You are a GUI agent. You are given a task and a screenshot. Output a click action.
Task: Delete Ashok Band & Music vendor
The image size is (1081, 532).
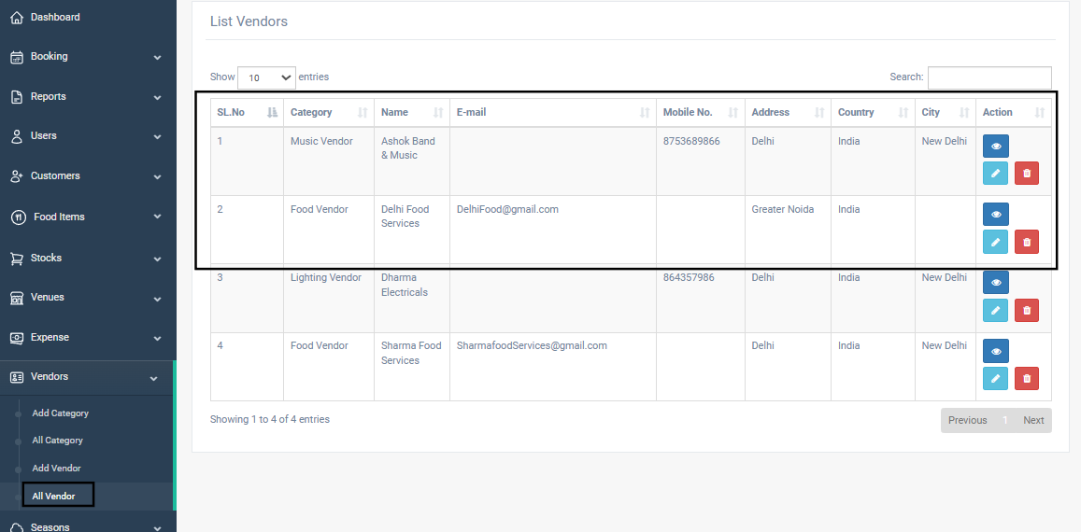pyautogui.click(x=1027, y=173)
